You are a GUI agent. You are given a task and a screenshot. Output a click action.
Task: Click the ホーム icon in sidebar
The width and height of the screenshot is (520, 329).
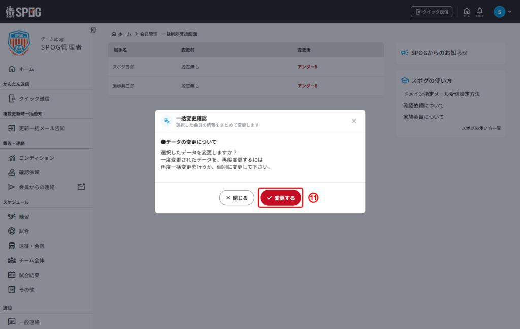(x=12, y=69)
